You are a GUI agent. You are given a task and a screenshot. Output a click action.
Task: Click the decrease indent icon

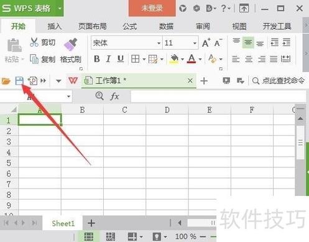(x=275, y=42)
